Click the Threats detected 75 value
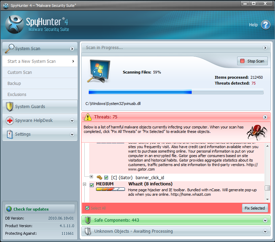275x242 pixels. click(x=253, y=83)
